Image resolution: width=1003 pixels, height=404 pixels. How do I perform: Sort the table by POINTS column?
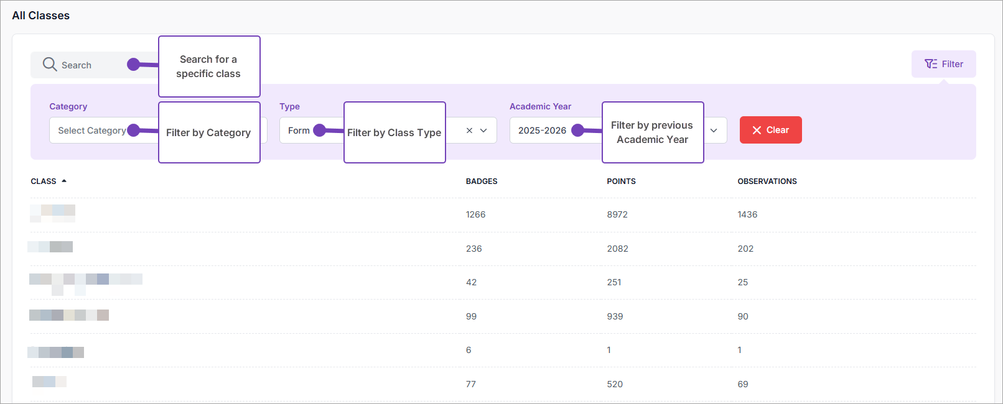621,181
